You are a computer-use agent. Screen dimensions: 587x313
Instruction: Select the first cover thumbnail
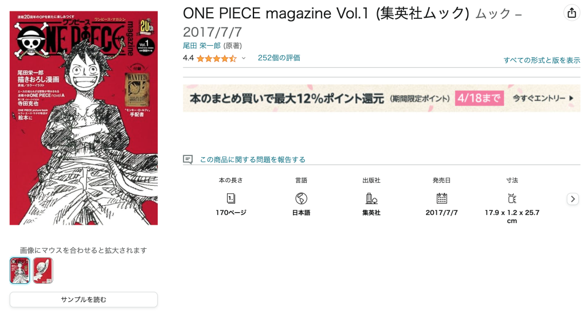pyautogui.click(x=20, y=271)
